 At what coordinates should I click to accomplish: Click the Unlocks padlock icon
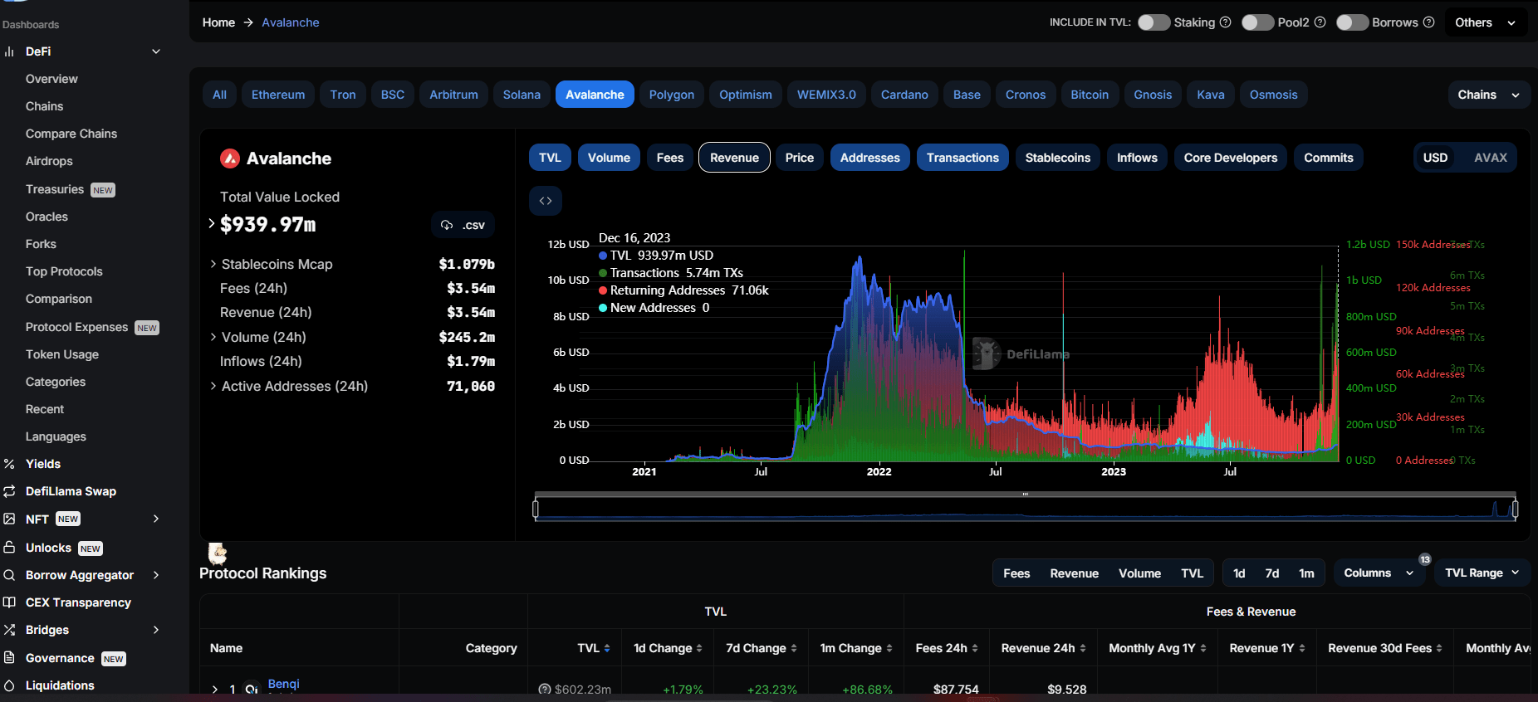pyautogui.click(x=9, y=548)
